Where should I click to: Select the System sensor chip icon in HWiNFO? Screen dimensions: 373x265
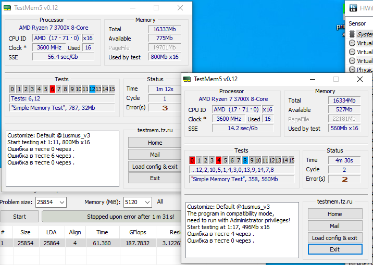pyautogui.click(x=352, y=34)
